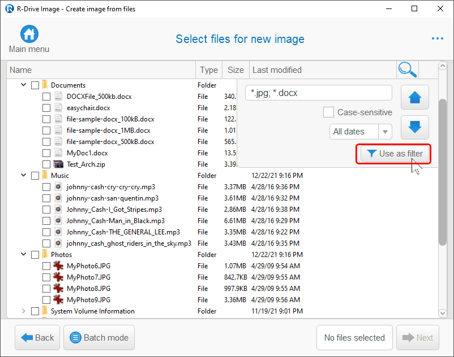
Task: Click the MyPhoto8.JPG file icon
Action: tap(58, 288)
